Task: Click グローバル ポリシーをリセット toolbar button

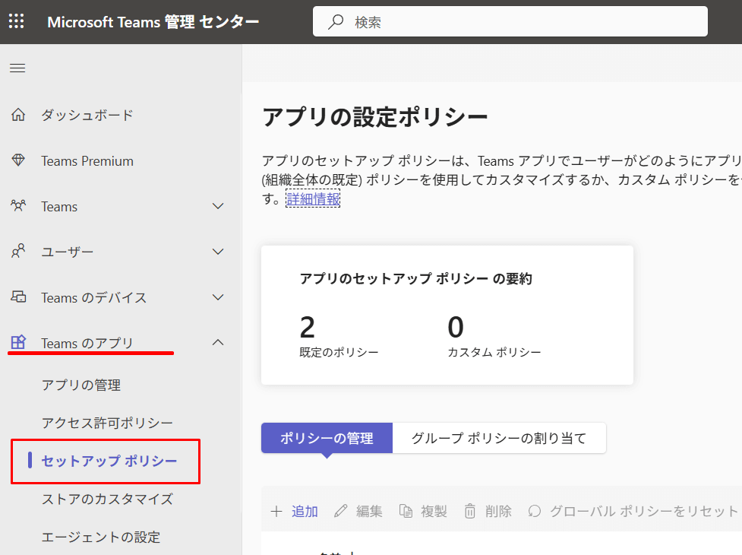Action: click(633, 511)
